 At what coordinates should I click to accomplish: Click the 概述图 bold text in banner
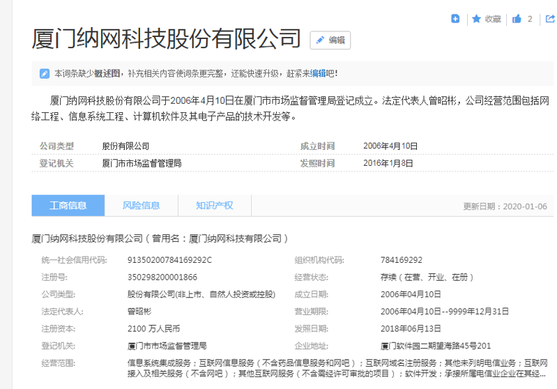point(107,73)
